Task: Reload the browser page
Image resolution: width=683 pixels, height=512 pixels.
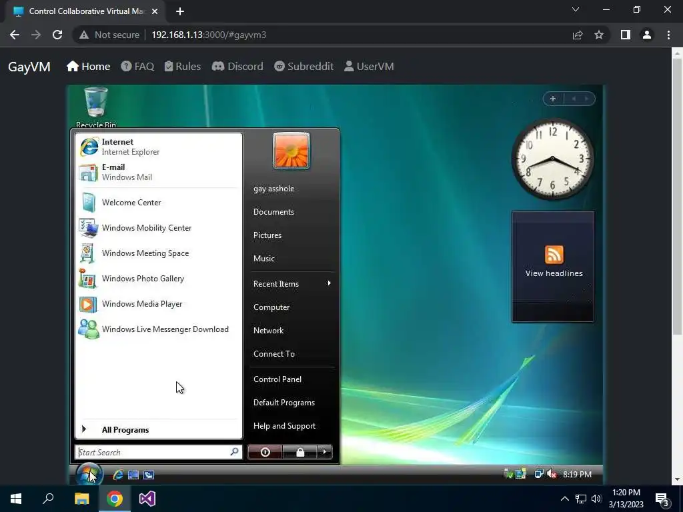Action: pyautogui.click(x=57, y=35)
